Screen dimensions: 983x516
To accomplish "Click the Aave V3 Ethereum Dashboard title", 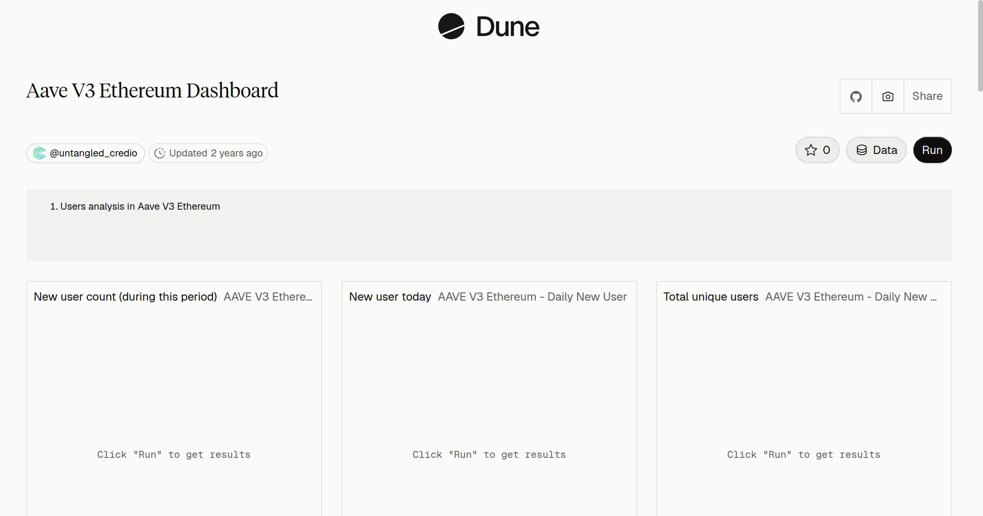I will coord(152,91).
